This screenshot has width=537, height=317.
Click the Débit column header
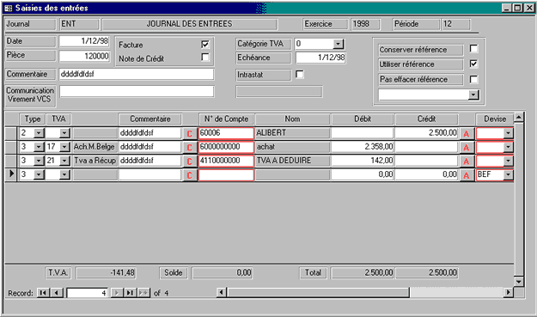pos(363,119)
